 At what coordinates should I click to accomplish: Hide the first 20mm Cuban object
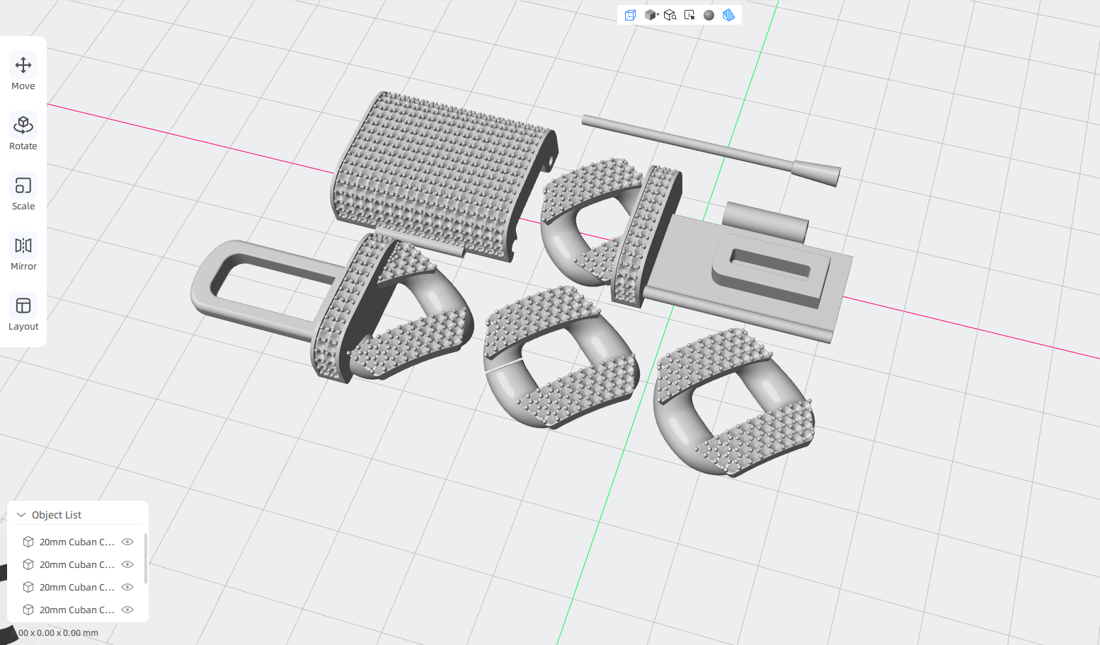point(127,542)
